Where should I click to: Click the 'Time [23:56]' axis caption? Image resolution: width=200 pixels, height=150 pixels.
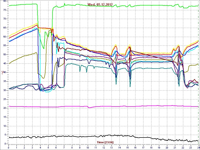(105, 142)
